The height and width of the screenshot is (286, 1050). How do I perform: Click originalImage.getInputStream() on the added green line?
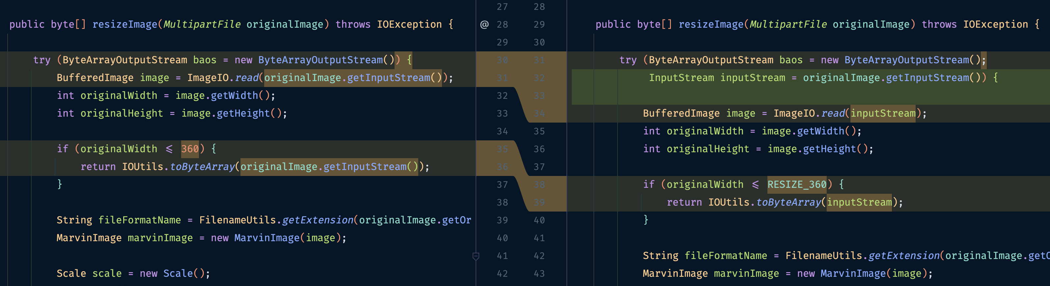pyautogui.click(x=892, y=77)
